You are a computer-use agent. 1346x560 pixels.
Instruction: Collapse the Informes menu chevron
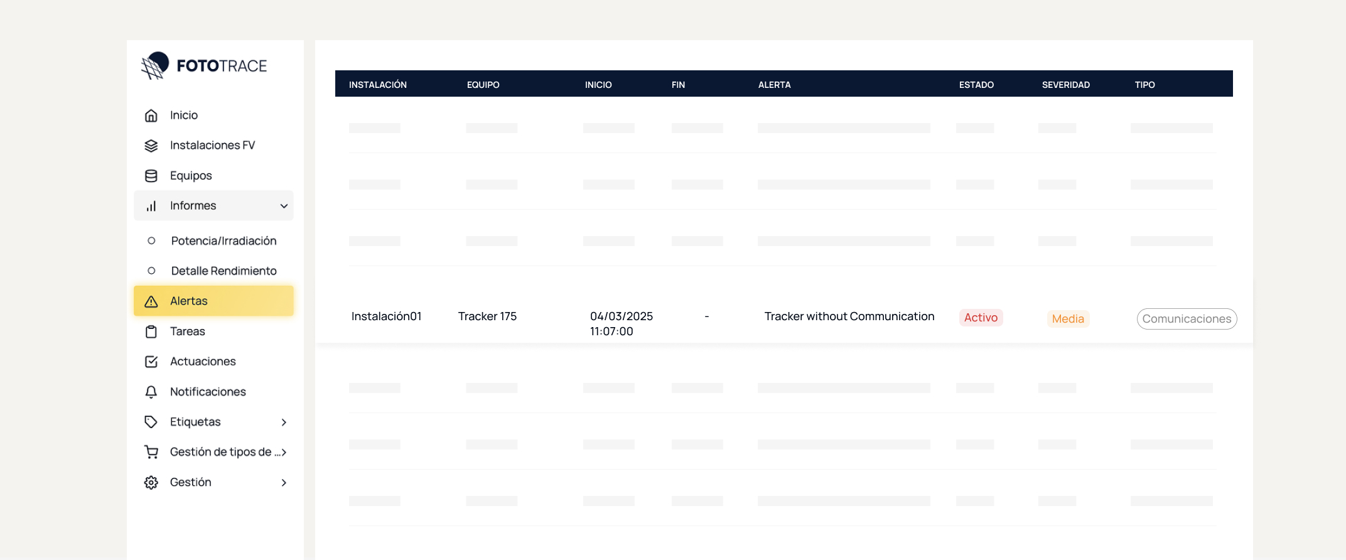point(284,206)
